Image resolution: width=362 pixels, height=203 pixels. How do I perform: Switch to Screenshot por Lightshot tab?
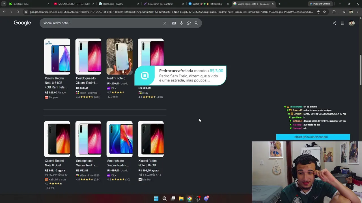click(x=163, y=4)
